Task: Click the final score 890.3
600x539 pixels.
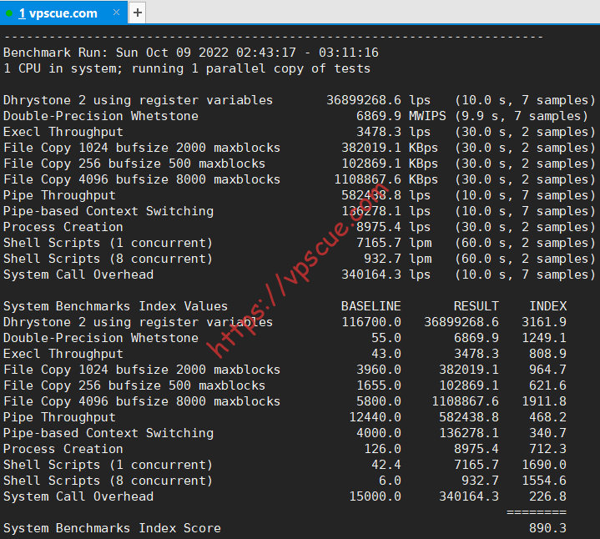Action: point(547,528)
